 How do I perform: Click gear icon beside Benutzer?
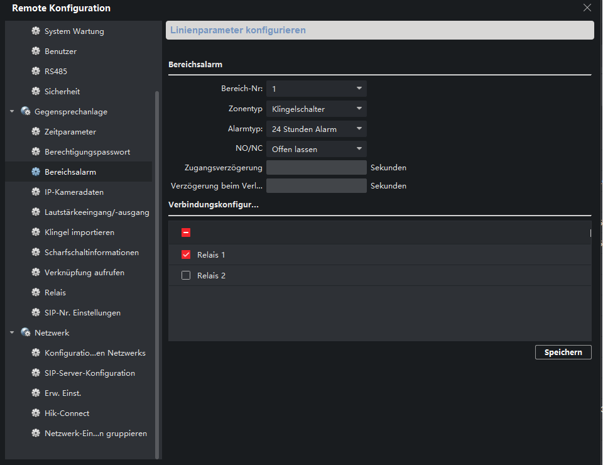36,51
